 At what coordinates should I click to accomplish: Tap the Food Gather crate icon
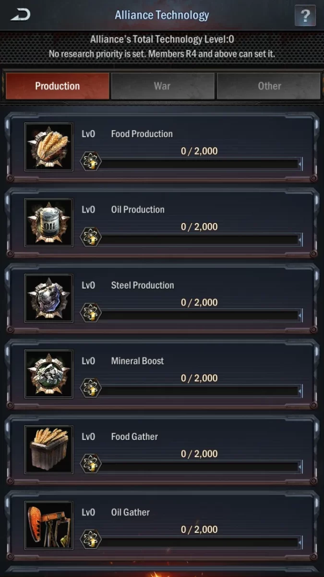(48, 449)
